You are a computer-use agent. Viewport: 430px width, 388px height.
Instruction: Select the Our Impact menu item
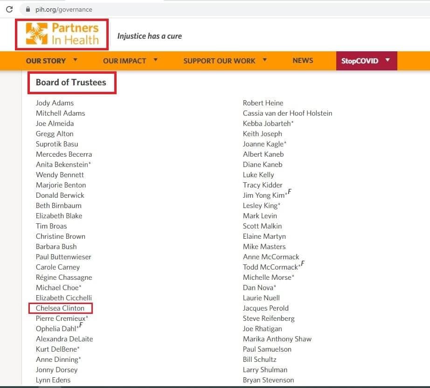125,61
